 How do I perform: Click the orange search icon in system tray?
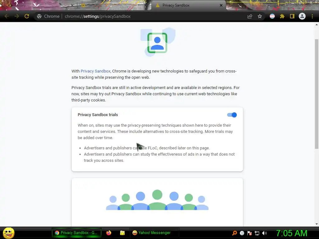click(x=235, y=233)
